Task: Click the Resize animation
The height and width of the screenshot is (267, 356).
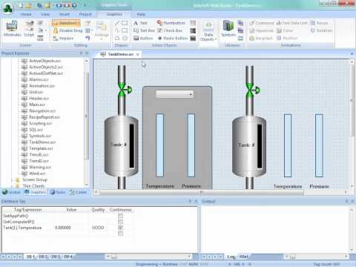Action: [319, 23]
